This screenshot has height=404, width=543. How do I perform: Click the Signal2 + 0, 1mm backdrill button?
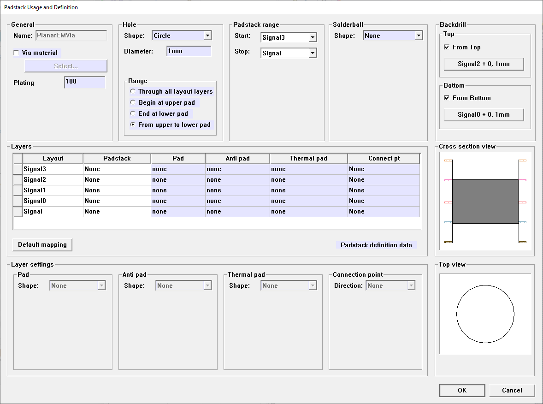[484, 64]
